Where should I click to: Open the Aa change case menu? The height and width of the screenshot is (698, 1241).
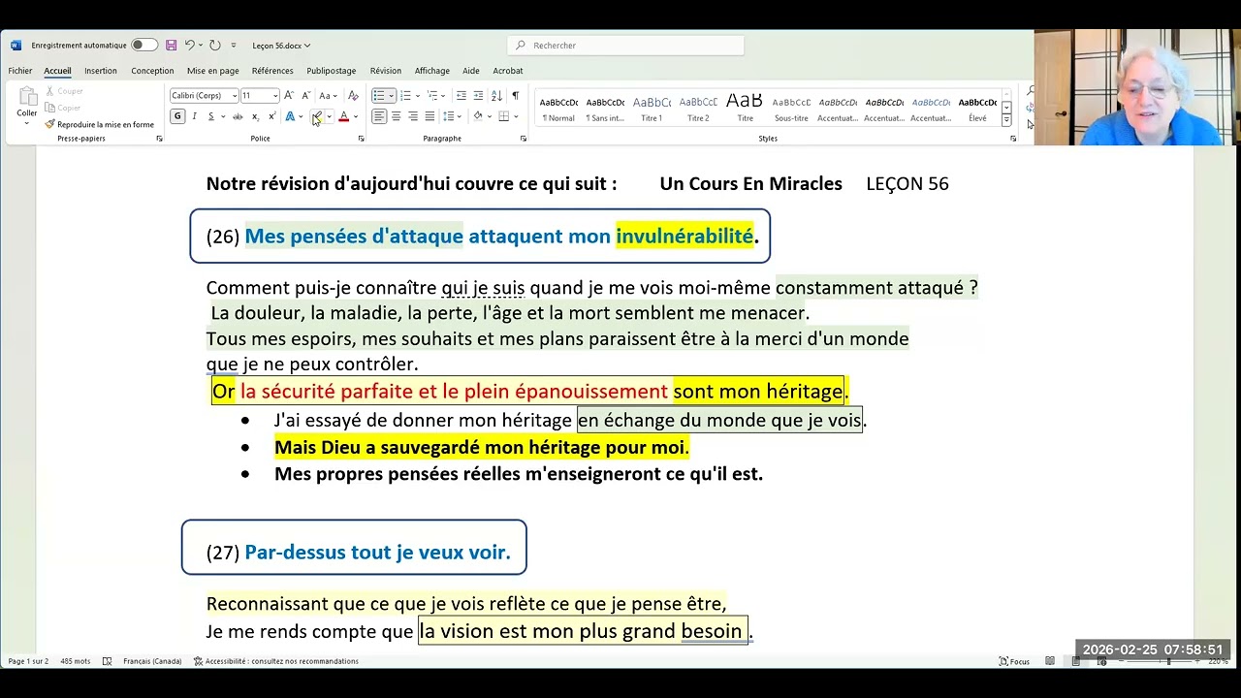[327, 96]
